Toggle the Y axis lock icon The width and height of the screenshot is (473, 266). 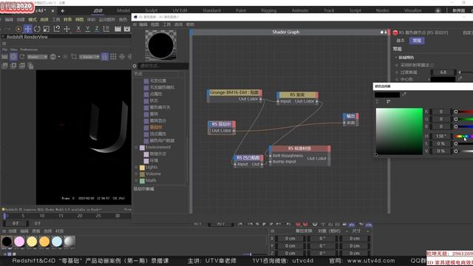[87, 29]
